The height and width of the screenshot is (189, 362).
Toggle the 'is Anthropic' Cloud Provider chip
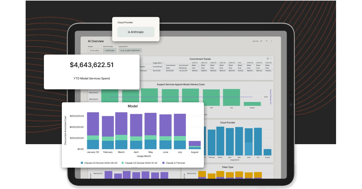tap(110, 50)
